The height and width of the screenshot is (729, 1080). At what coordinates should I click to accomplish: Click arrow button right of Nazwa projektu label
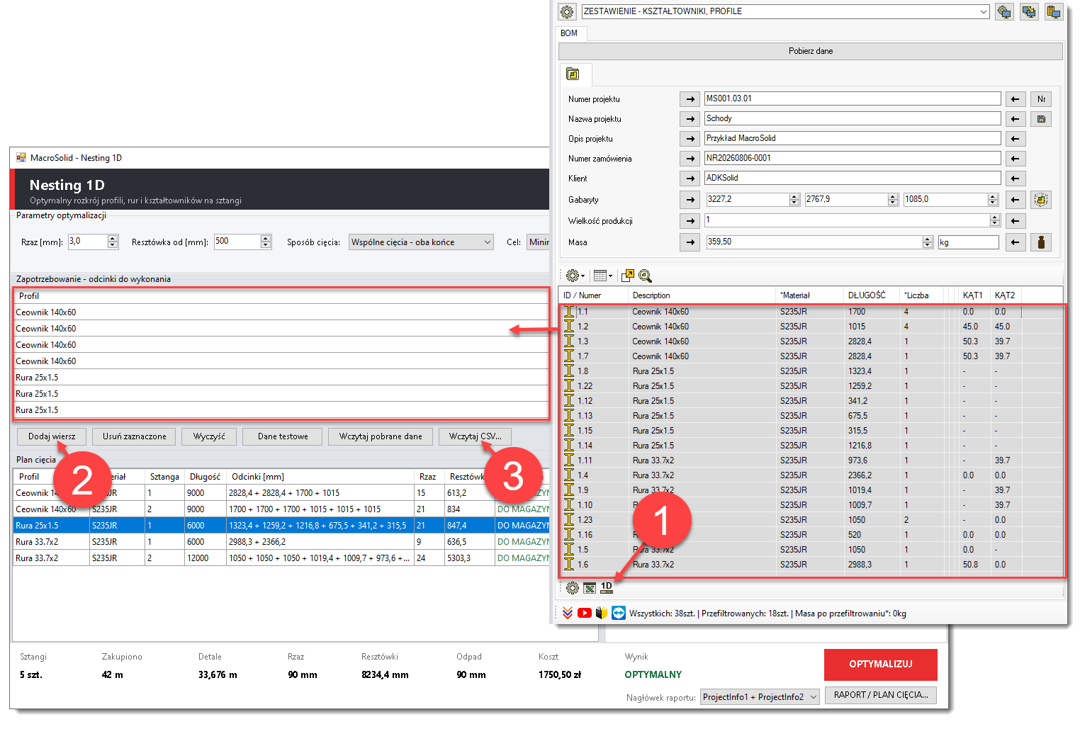tap(690, 119)
